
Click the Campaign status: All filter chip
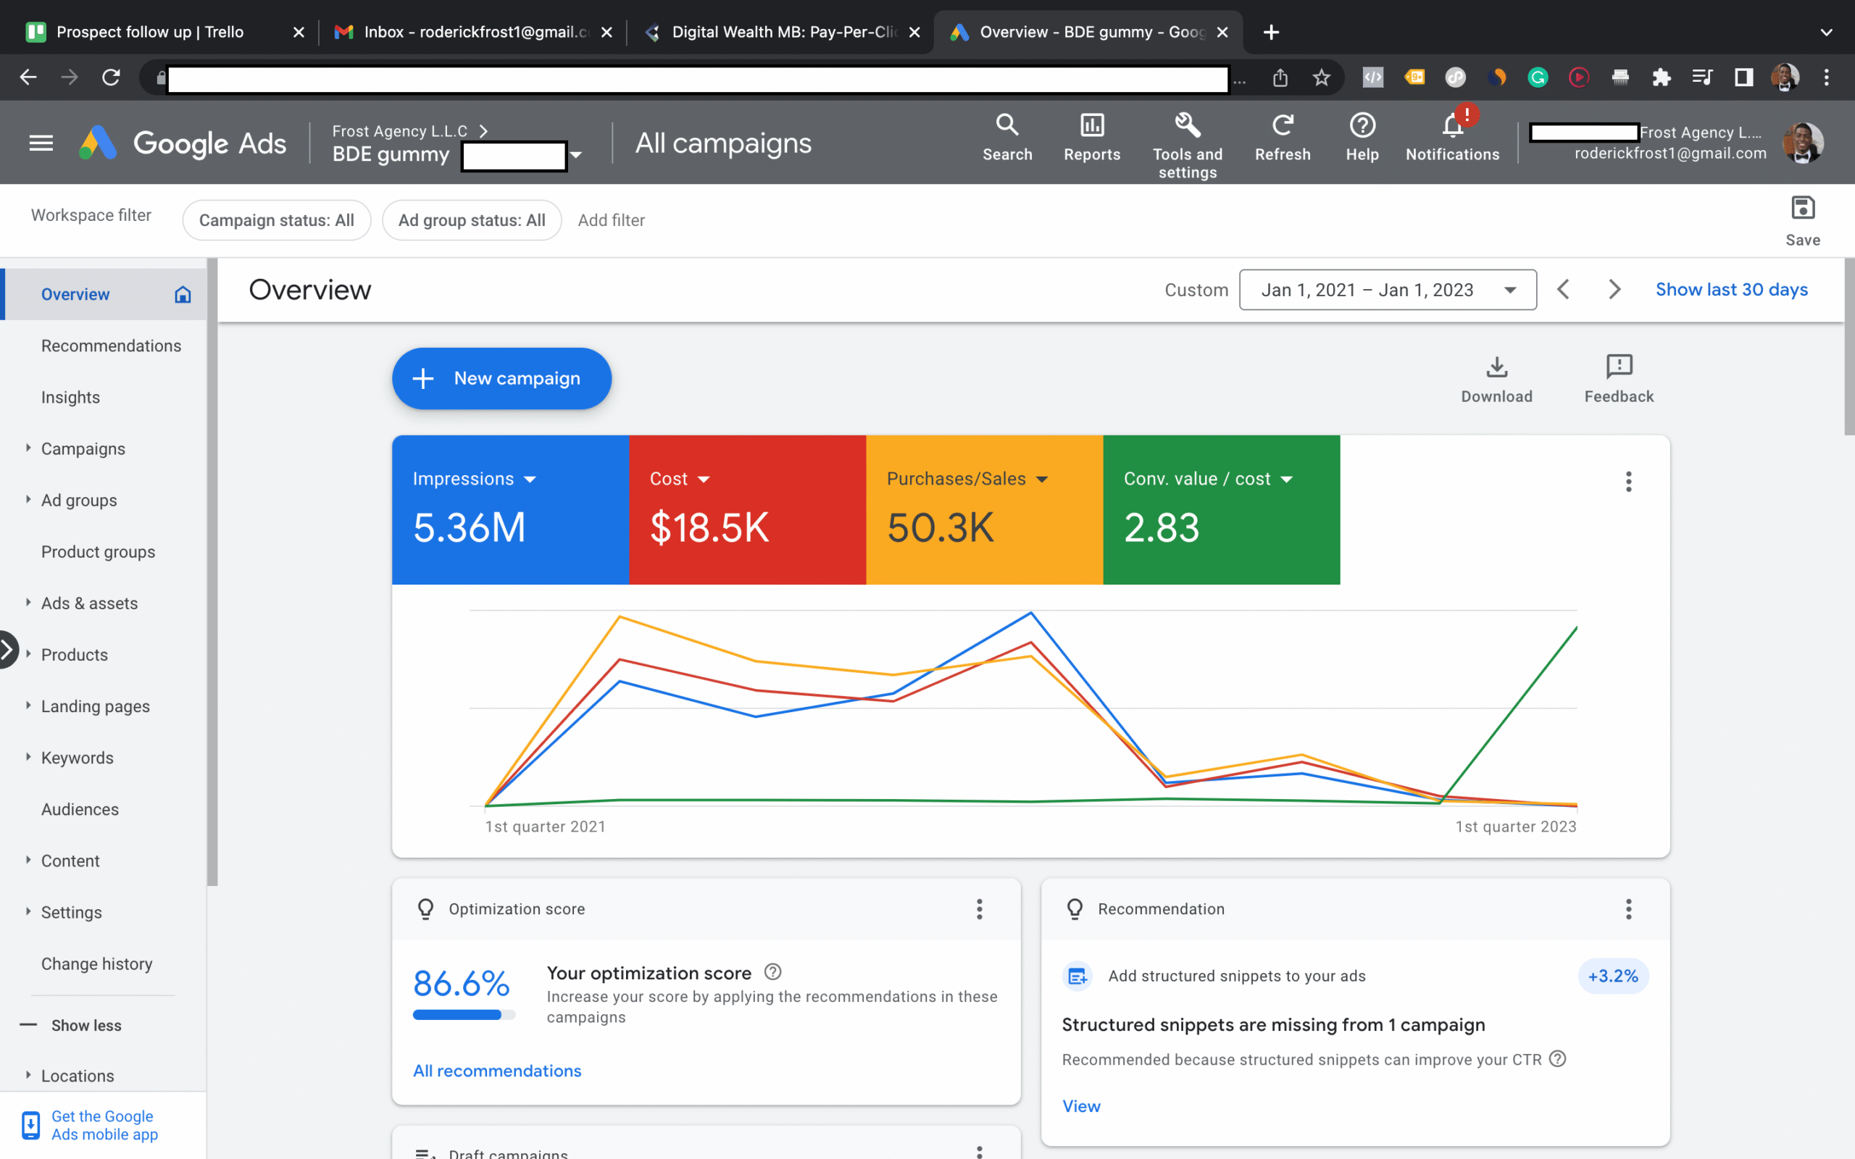(276, 221)
